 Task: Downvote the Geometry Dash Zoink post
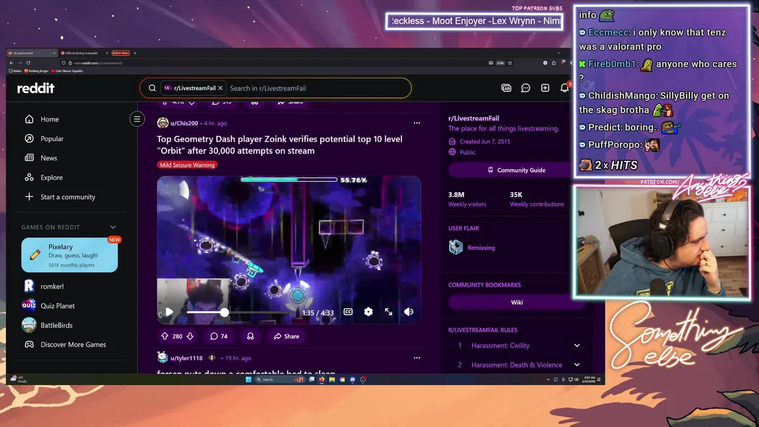[190, 336]
